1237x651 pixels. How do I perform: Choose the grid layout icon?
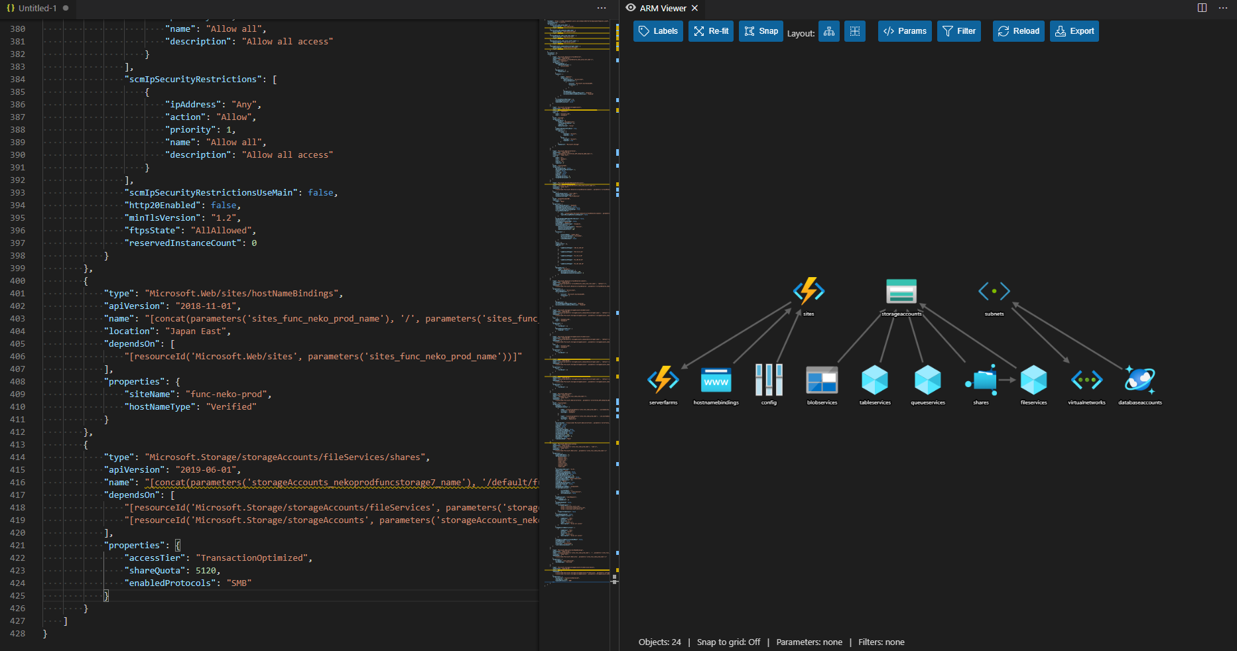coord(854,31)
